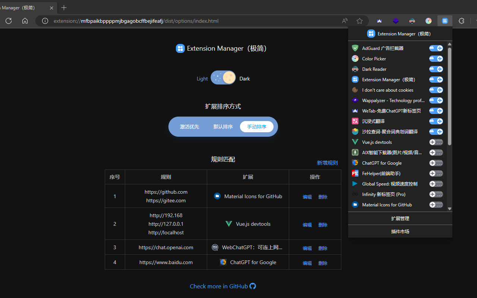Screen dimensions: 477x298
Task: Open 扩展管理 in the popup
Action: (x=400, y=218)
